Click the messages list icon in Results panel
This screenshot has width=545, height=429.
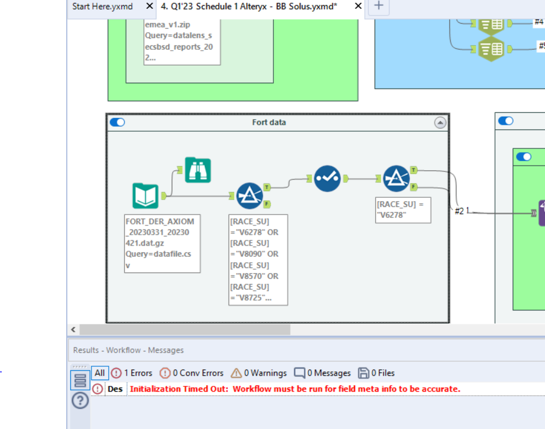coord(79,380)
